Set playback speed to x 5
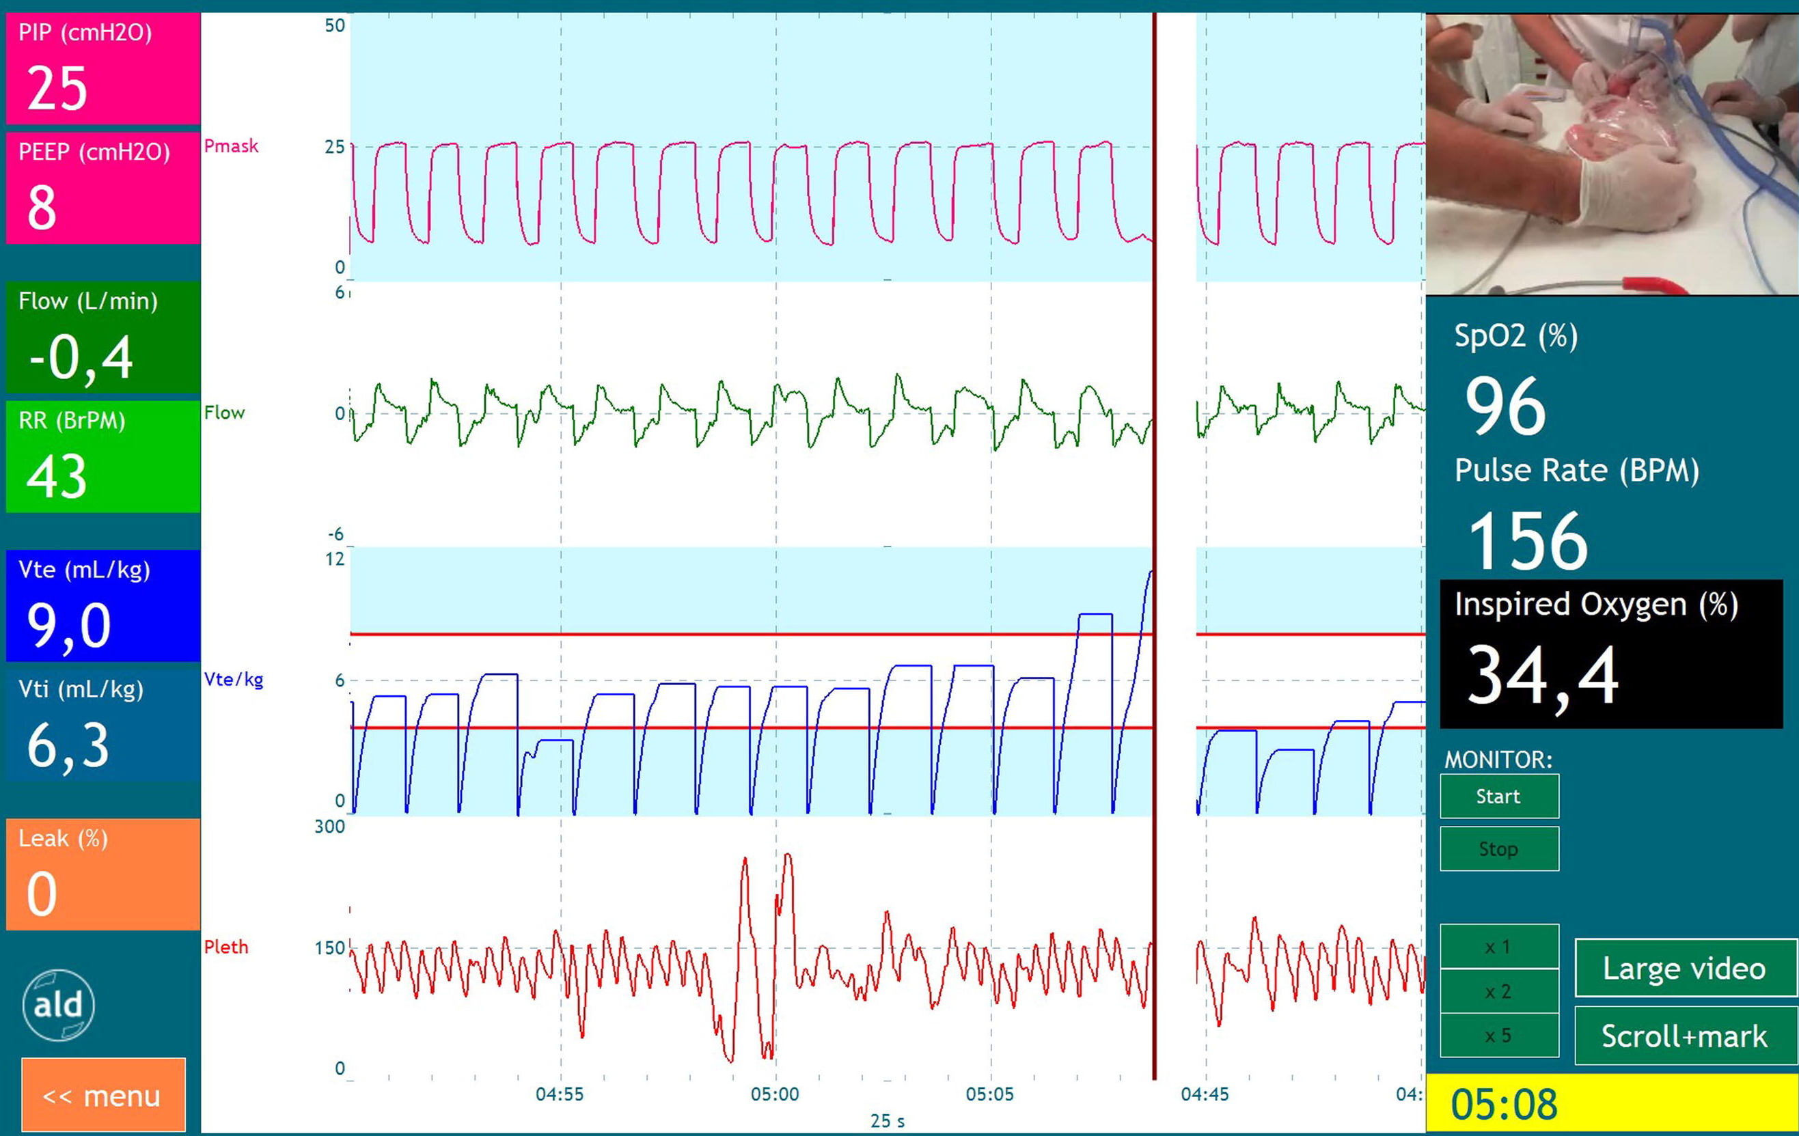Viewport: 1799px width, 1136px height. (x=1498, y=1035)
